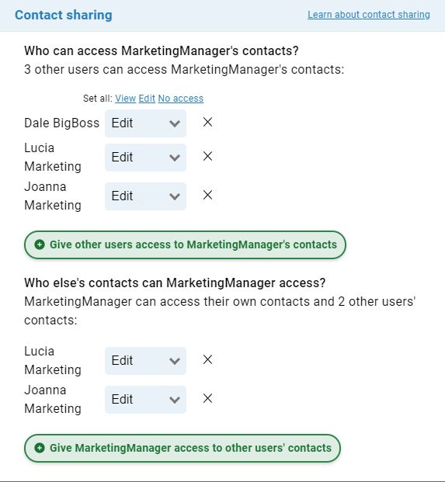Set all users to No access
This screenshot has width=445, height=482.
tap(180, 99)
